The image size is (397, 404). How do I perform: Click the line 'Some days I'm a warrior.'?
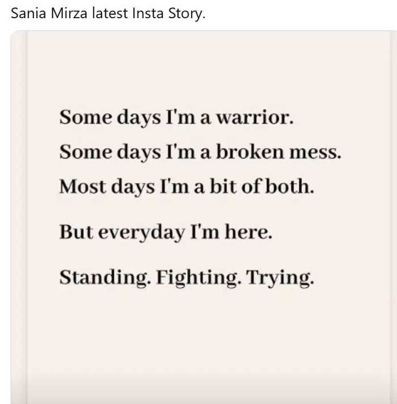coord(176,117)
